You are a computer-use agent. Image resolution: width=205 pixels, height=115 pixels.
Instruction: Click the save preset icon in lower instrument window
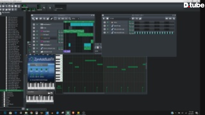[x=51, y=93]
